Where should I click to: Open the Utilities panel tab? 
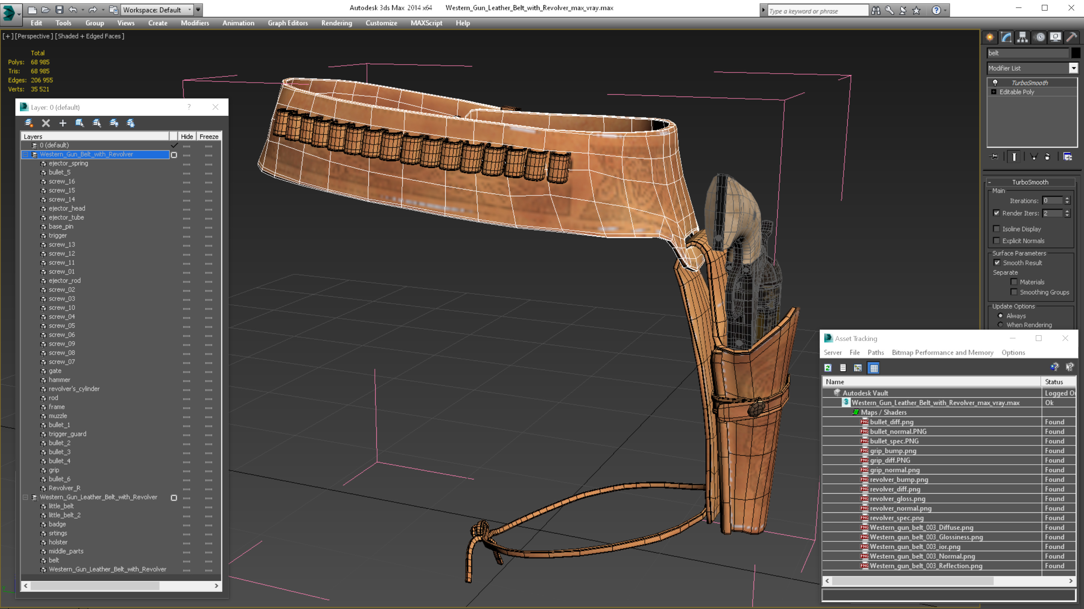tap(1072, 38)
